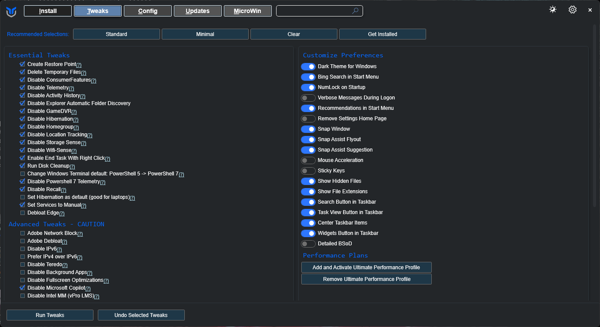Turn off Widgets Button in Taskbar

click(x=308, y=233)
